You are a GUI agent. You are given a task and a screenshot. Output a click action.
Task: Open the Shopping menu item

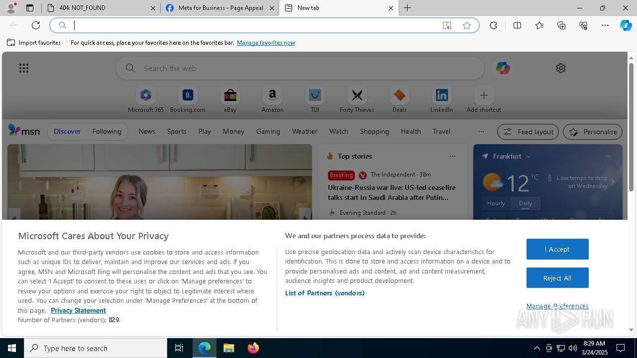(x=374, y=131)
